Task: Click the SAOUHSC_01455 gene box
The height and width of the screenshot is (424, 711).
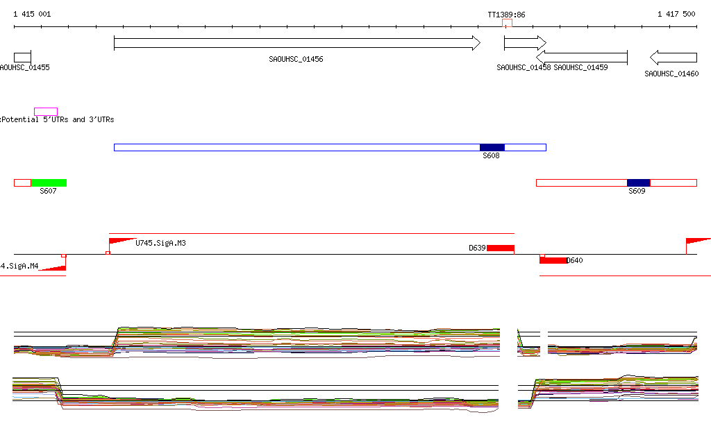Action: (22, 57)
